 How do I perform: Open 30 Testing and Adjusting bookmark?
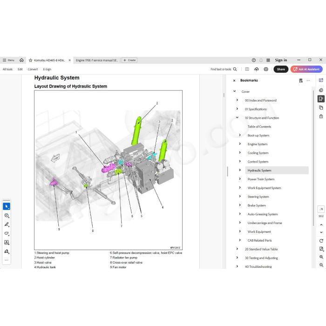point(261,258)
